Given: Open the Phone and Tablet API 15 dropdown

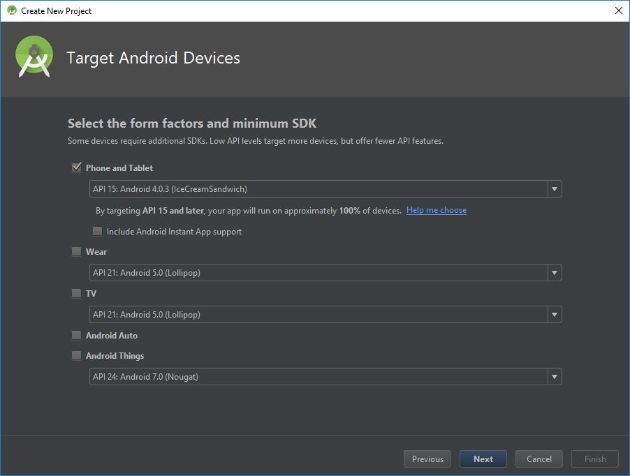Looking at the screenshot, I should 325,188.
